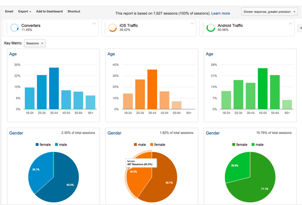Click the 35-44 bar in Converters age chart

coord(54,88)
